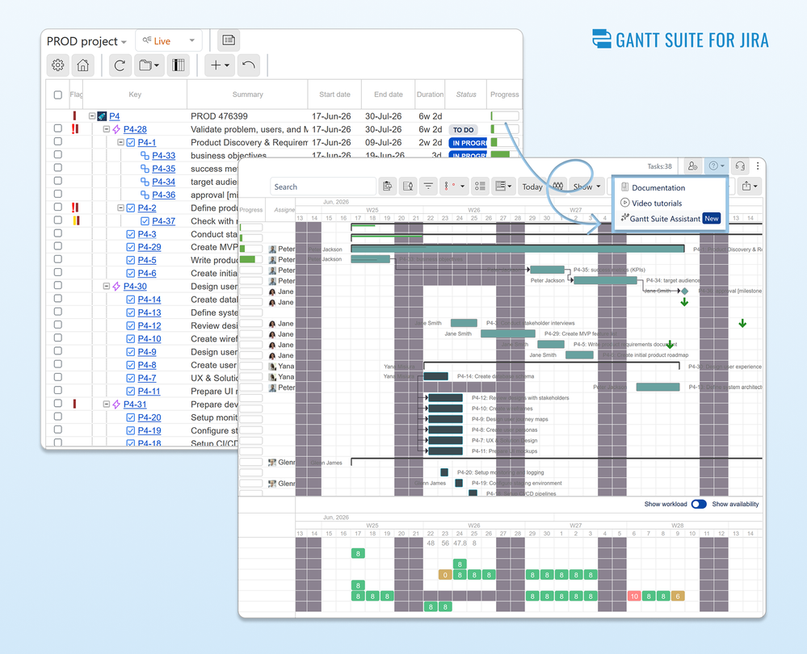Open the user resources icon near Tasks:38

(x=693, y=166)
